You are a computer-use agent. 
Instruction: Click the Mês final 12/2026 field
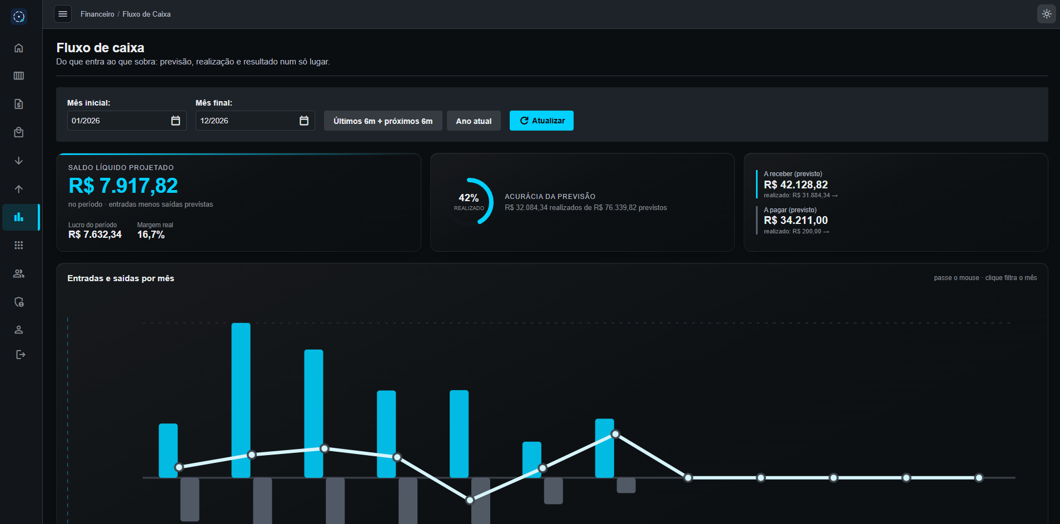255,121
